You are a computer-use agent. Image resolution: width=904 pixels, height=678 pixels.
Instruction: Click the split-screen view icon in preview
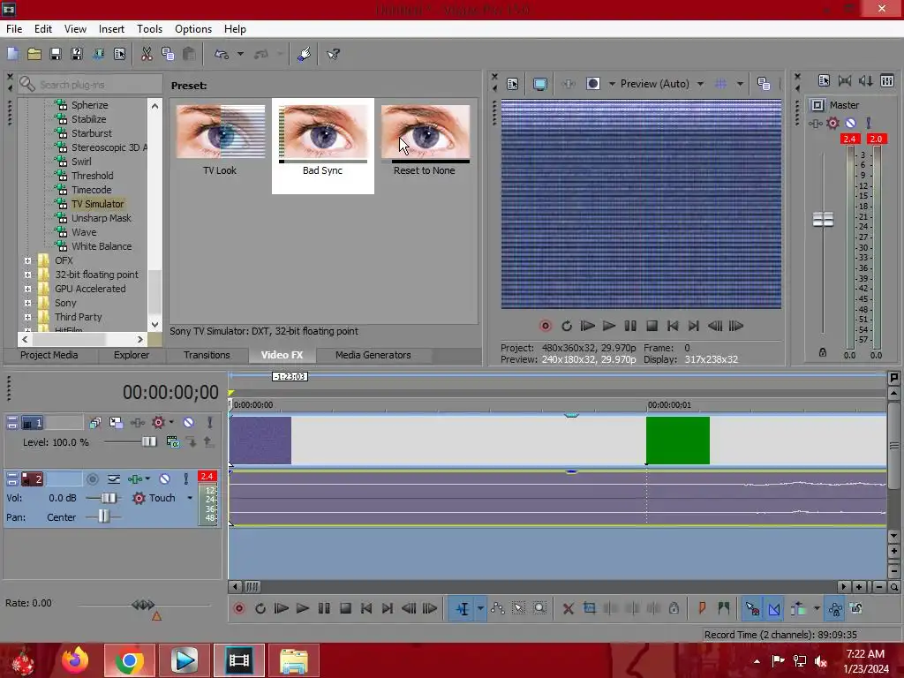click(x=592, y=84)
